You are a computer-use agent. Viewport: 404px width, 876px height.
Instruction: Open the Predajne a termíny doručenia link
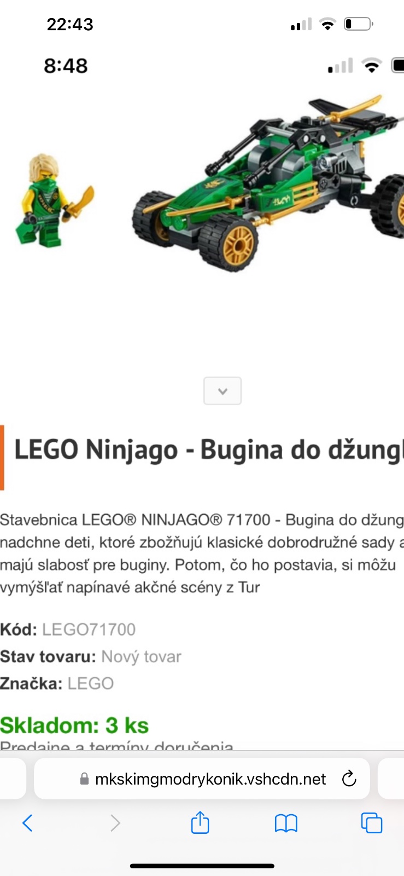coord(116,745)
